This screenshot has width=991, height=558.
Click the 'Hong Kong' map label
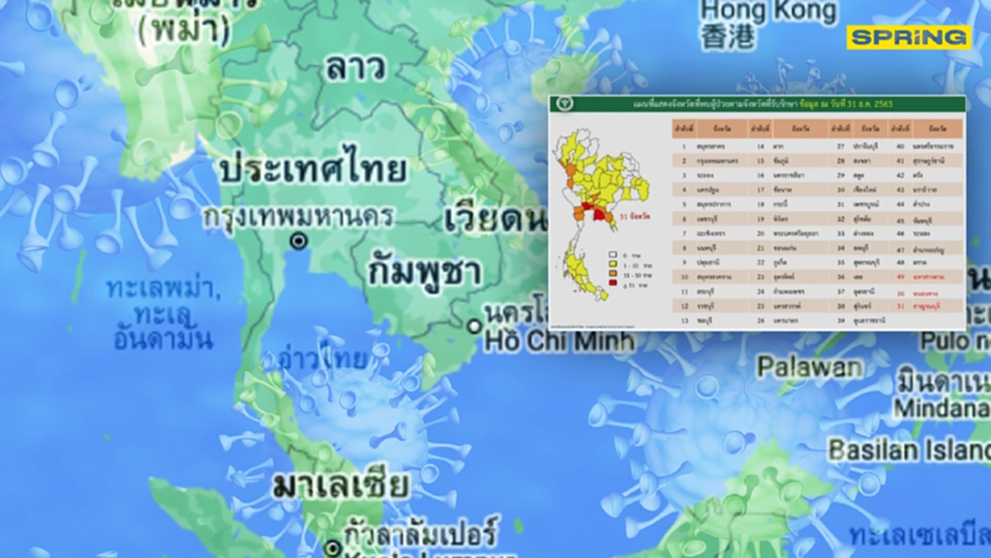(768, 11)
